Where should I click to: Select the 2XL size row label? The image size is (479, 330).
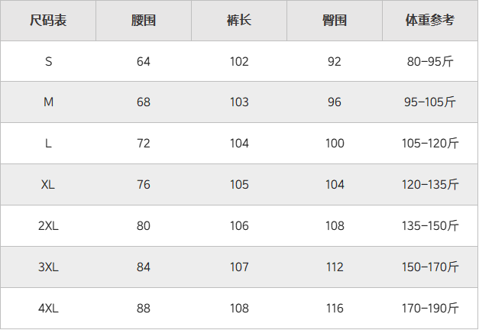(x=48, y=226)
